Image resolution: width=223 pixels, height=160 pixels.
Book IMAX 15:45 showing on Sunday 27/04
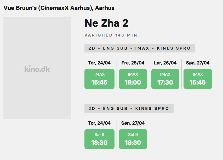(198, 79)
